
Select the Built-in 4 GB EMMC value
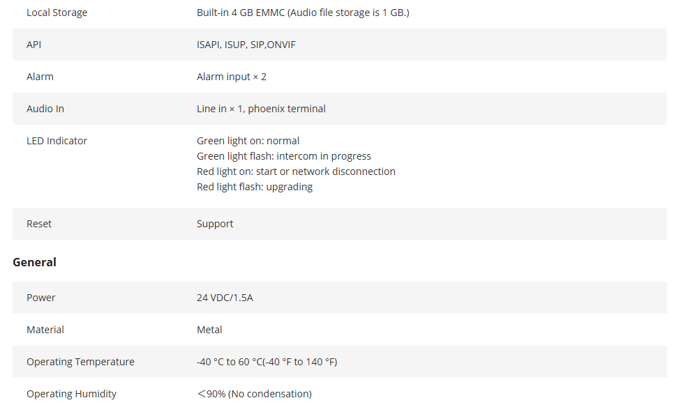coord(303,13)
